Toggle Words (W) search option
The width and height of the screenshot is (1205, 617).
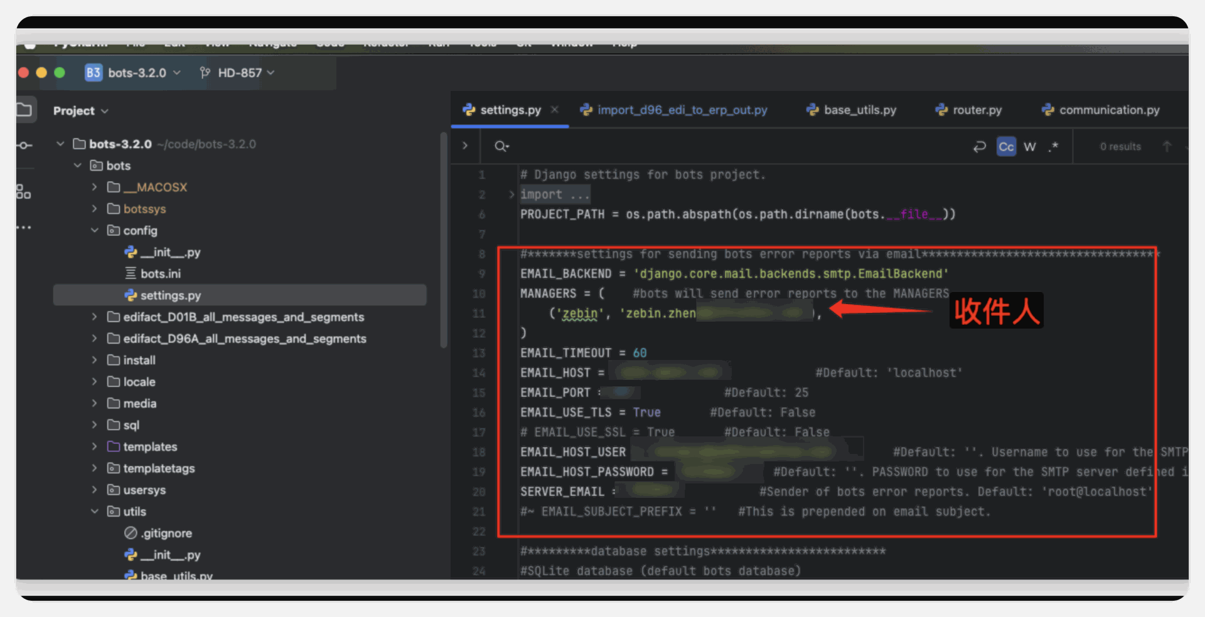pyautogui.click(x=1030, y=147)
